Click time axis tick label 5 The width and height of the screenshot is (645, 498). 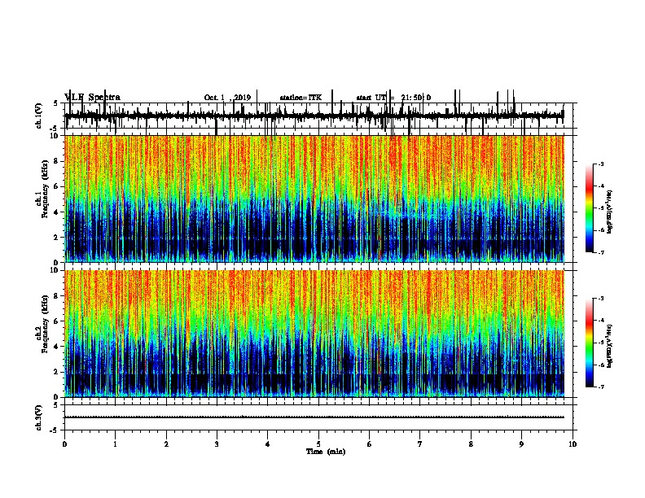[x=318, y=444]
